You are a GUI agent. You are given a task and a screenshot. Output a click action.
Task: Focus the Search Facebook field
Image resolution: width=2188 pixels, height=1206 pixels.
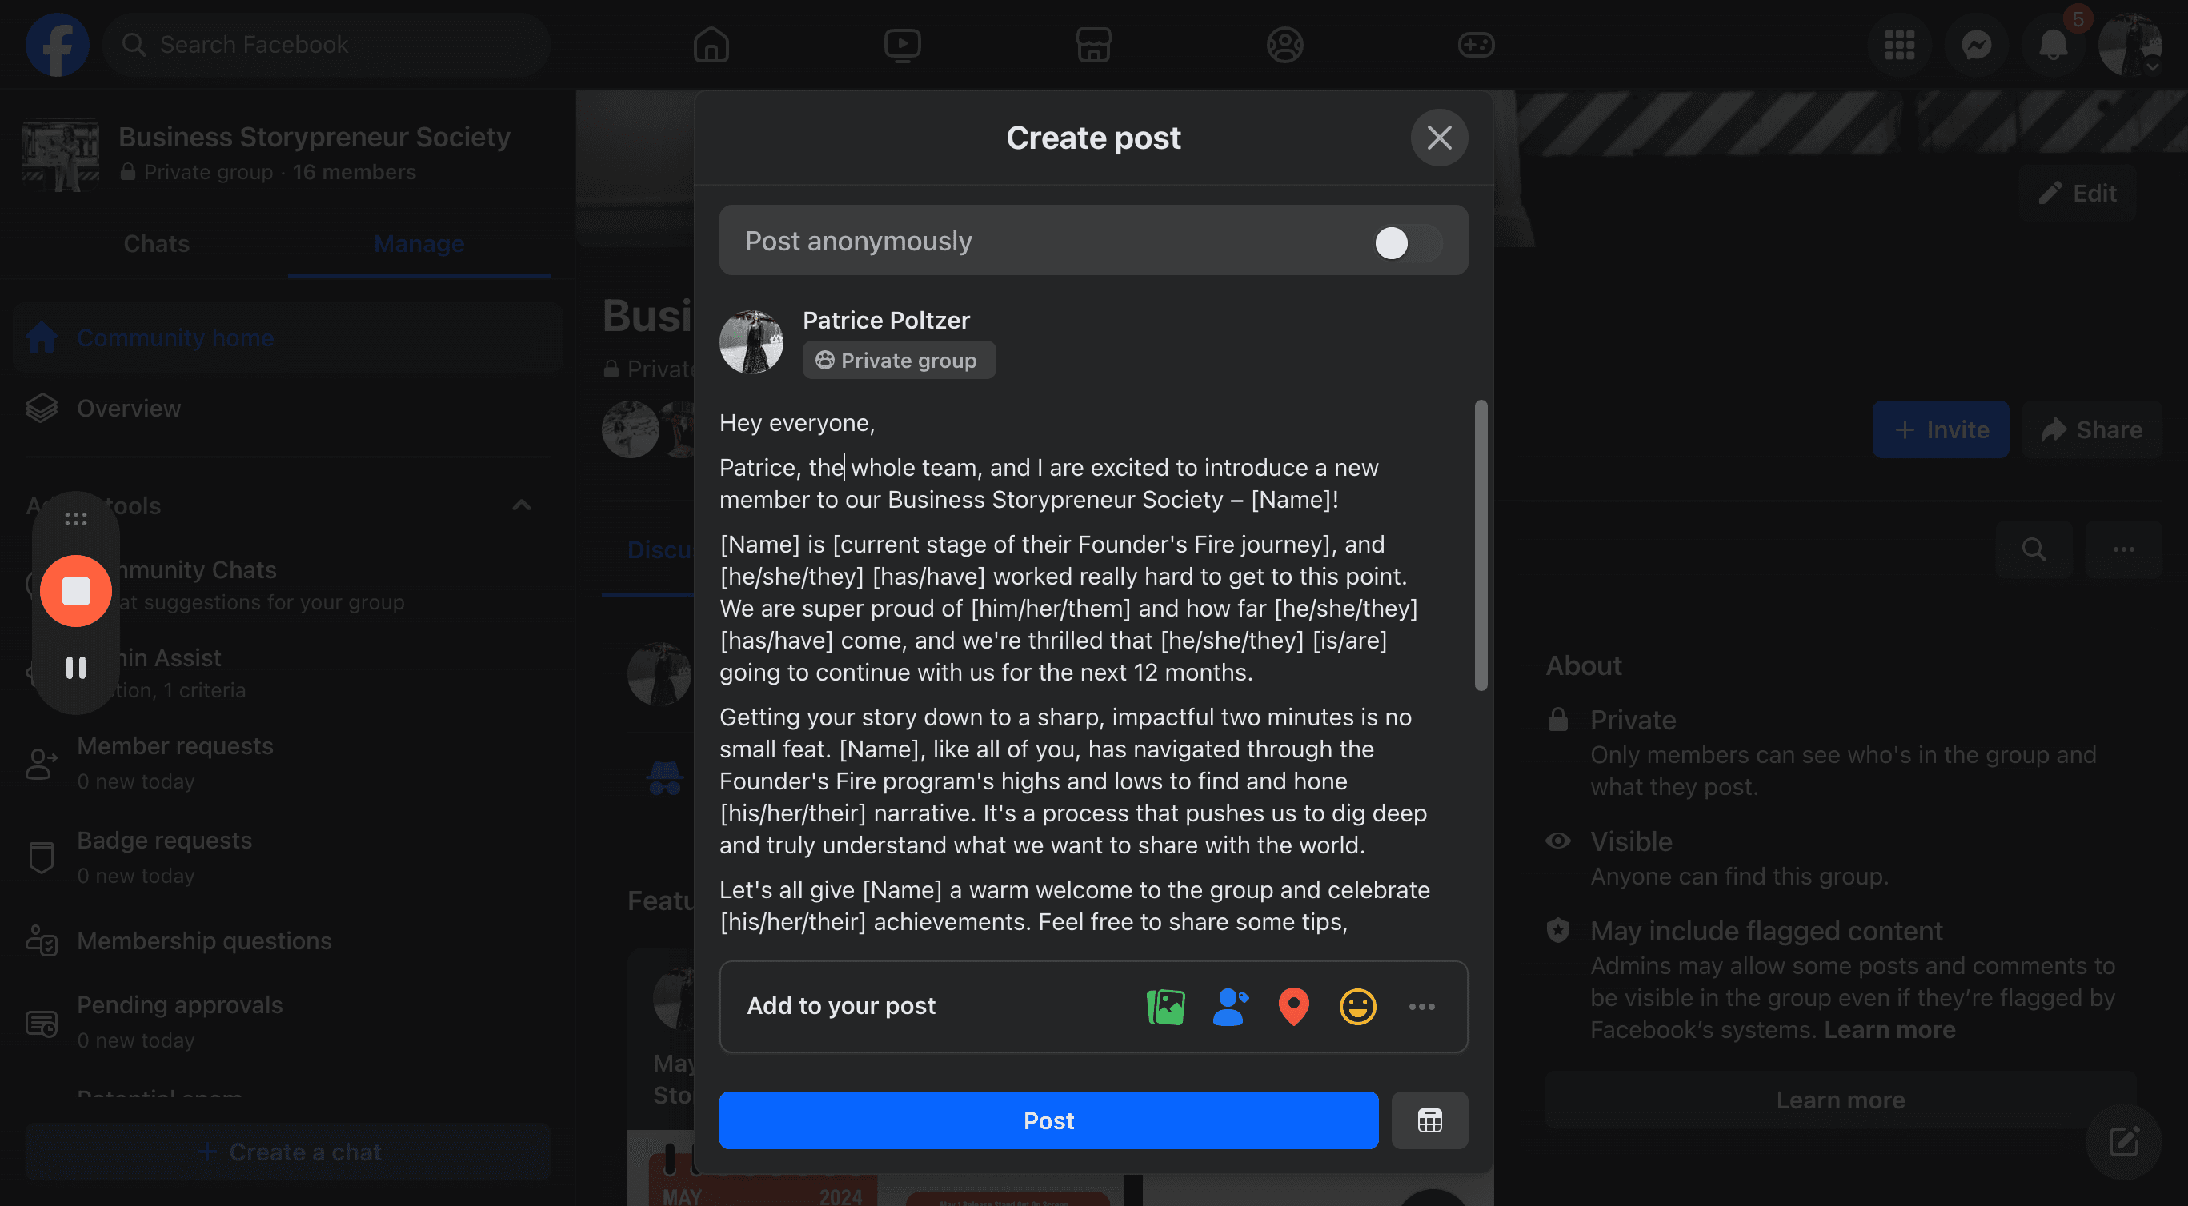point(327,44)
